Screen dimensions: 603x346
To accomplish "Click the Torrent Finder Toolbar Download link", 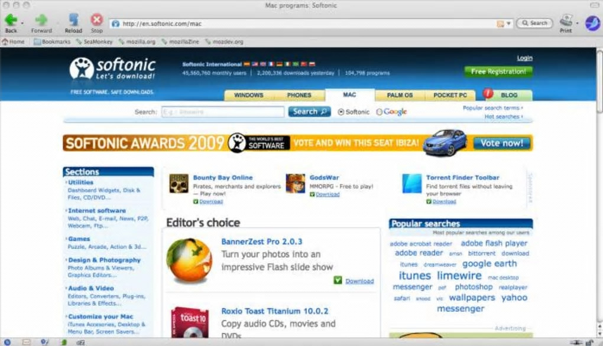I will click(444, 201).
